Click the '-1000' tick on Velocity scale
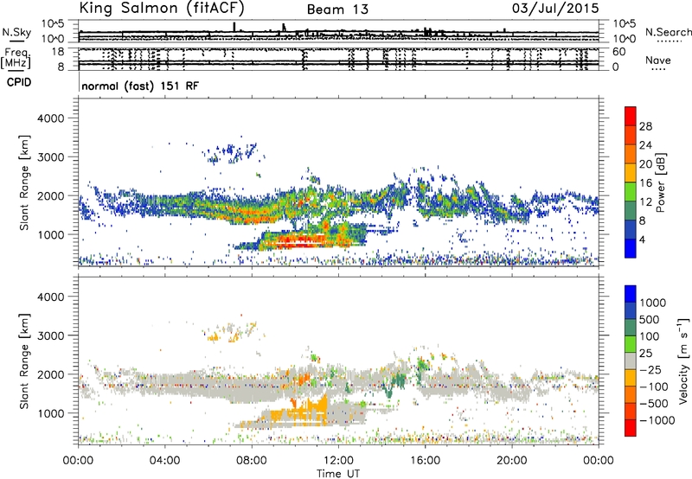The width and height of the screenshot is (692, 479). tap(657, 420)
